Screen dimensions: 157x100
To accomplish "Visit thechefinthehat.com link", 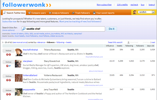I will [x=94, y=57].
